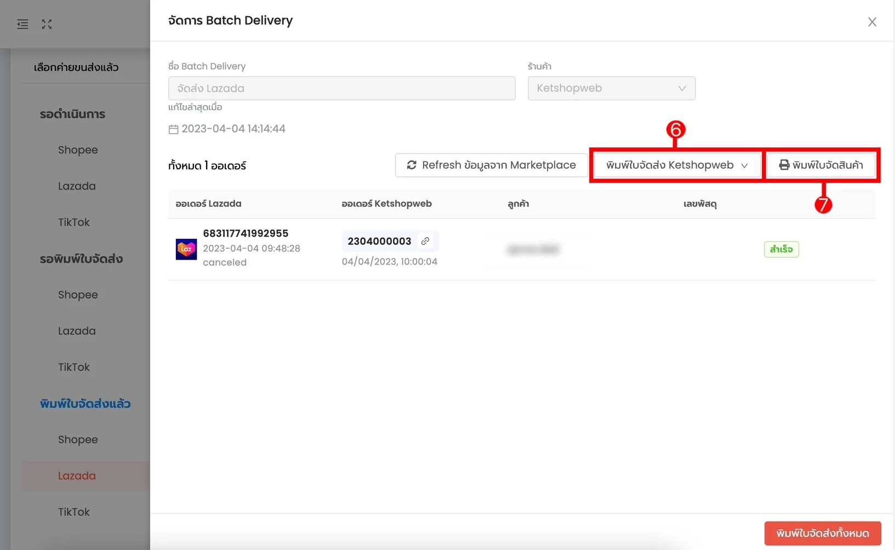Open Shopee under waiting to print labels
Screen dimensions: 895x550
point(78,295)
